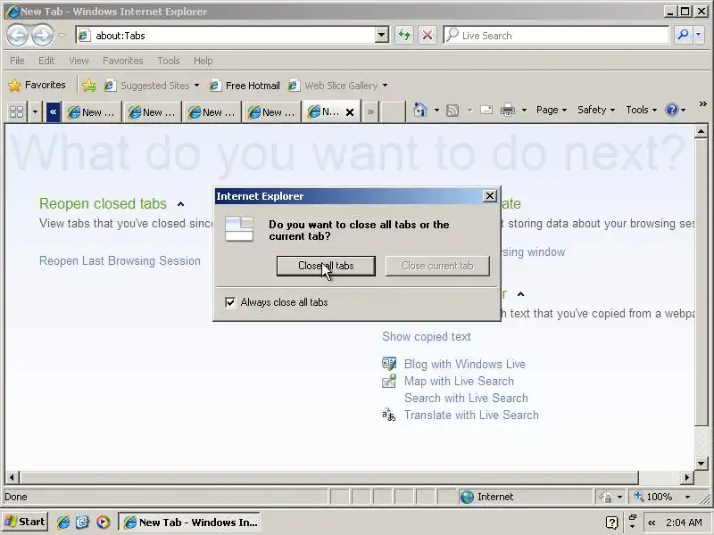Image resolution: width=714 pixels, height=535 pixels.
Task: Click Blog with Windows Live
Action: point(464,364)
